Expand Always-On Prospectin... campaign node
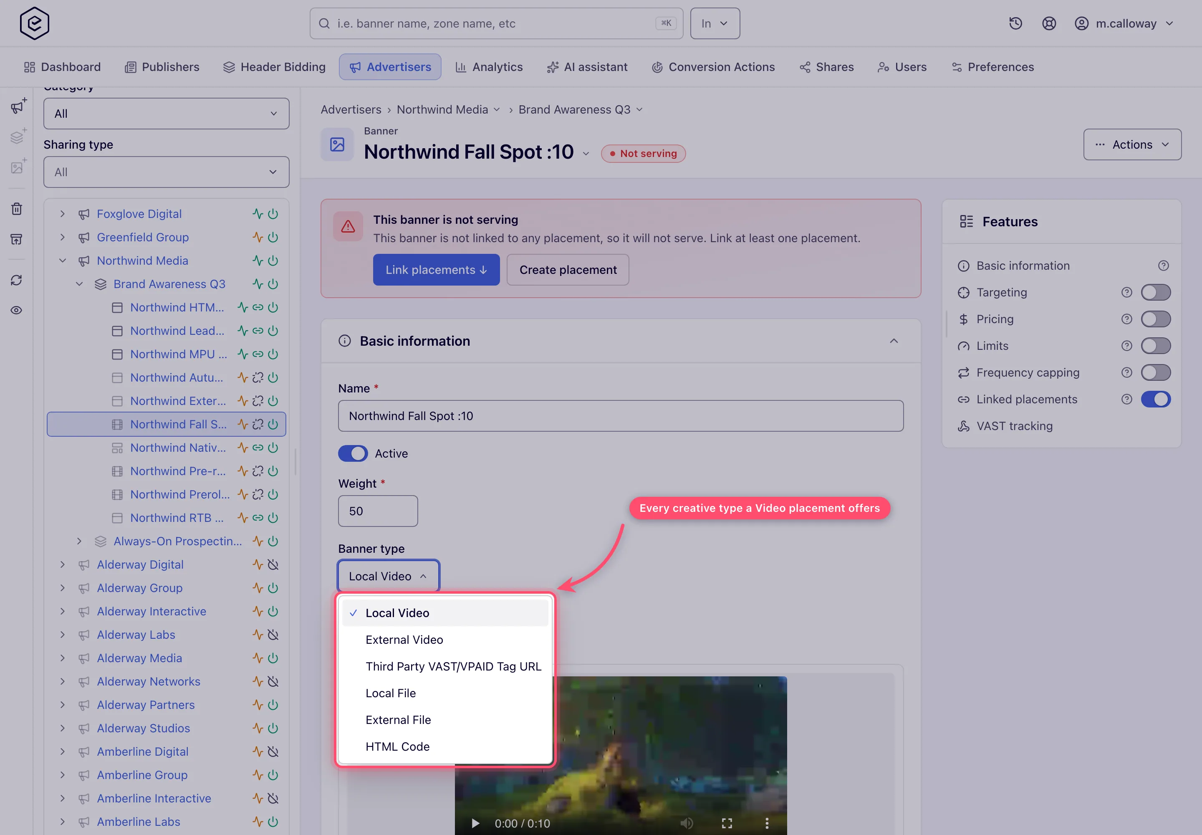Viewport: 1202px width, 835px height. [79, 541]
